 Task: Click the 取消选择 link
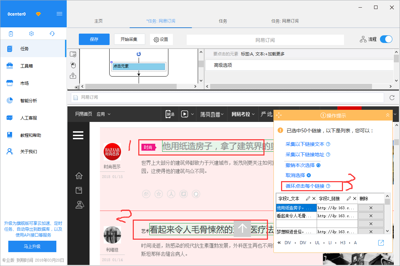(x=295, y=175)
